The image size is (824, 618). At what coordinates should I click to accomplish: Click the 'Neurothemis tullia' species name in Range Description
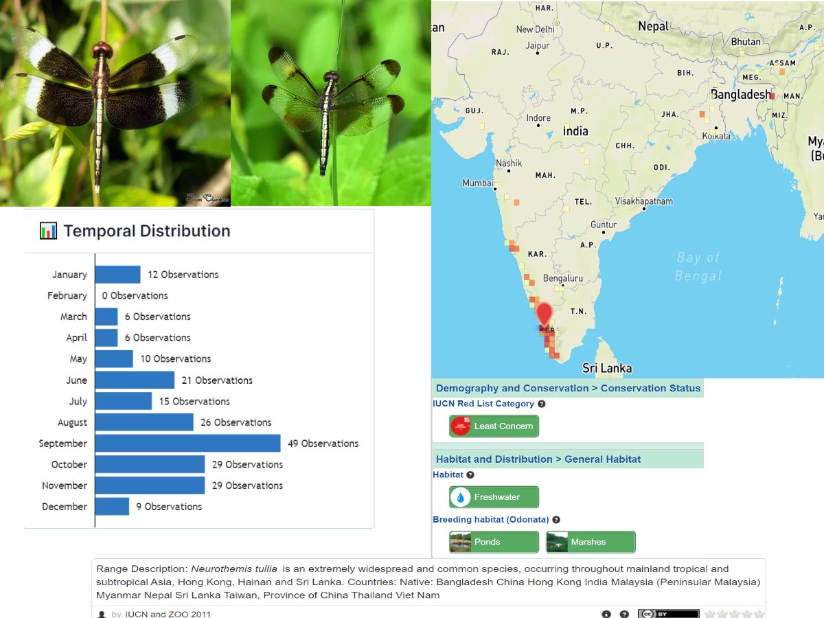tap(234, 569)
